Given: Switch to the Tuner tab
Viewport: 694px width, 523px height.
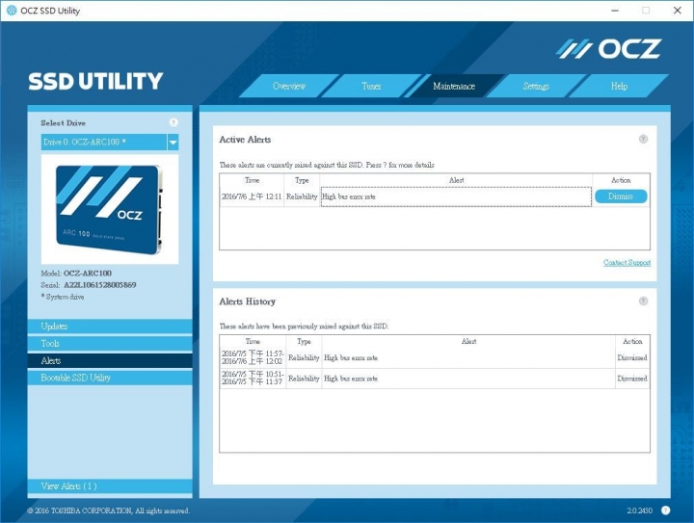Looking at the screenshot, I should coord(372,86).
